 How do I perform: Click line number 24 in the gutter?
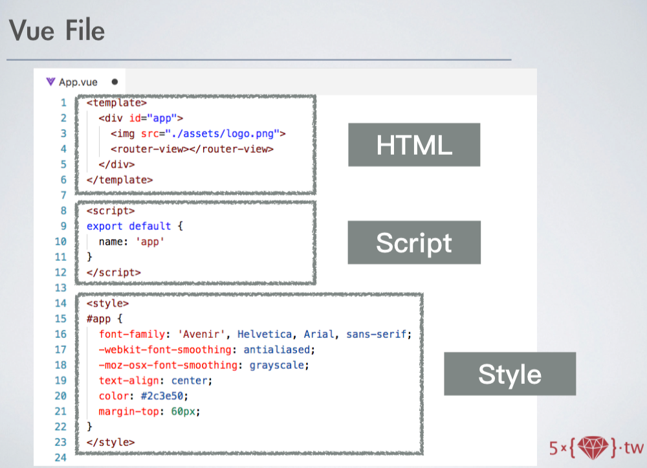click(61, 457)
